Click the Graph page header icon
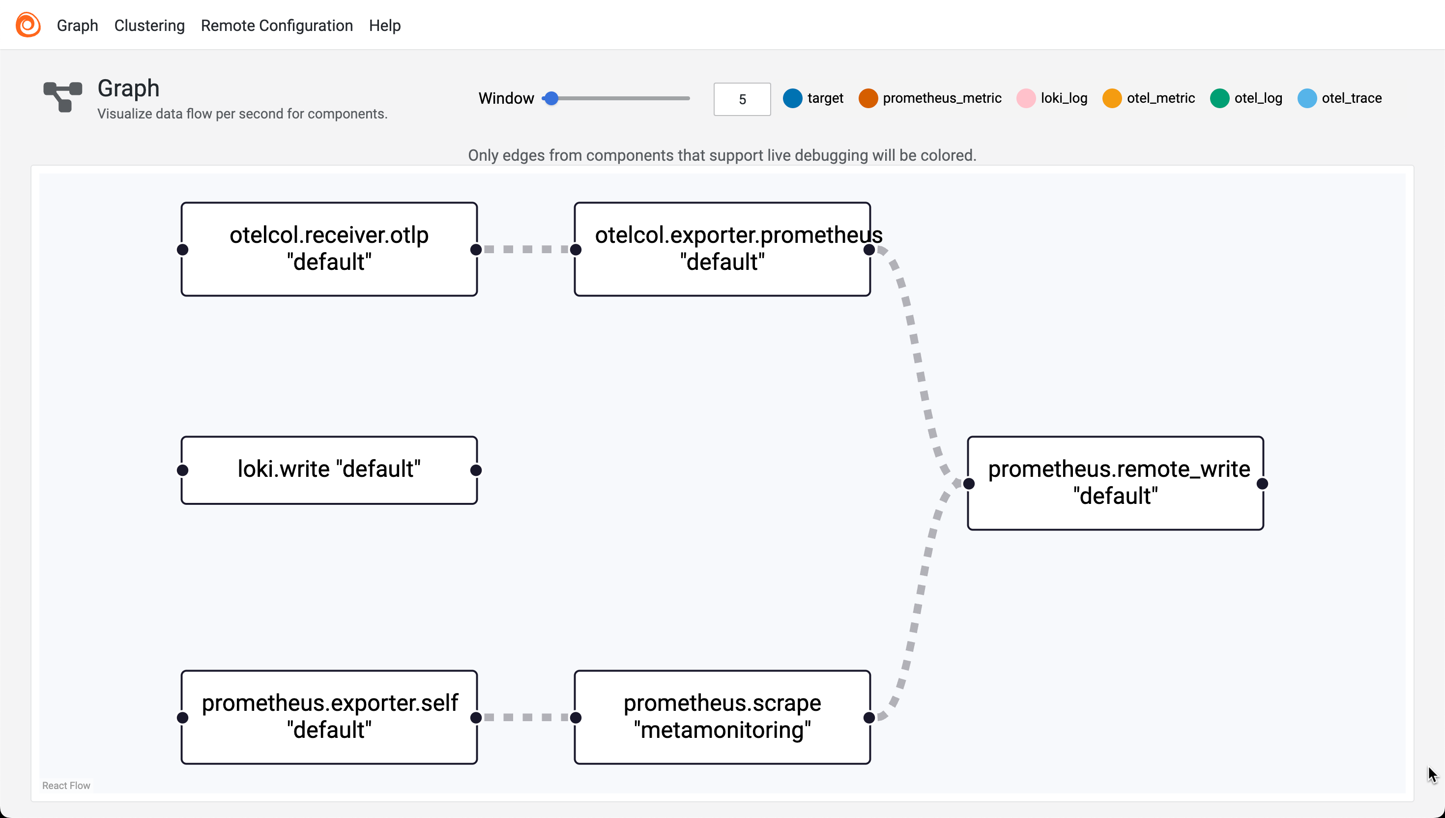Image resolution: width=1445 pixels, height=818 pixels. (63, 97)
